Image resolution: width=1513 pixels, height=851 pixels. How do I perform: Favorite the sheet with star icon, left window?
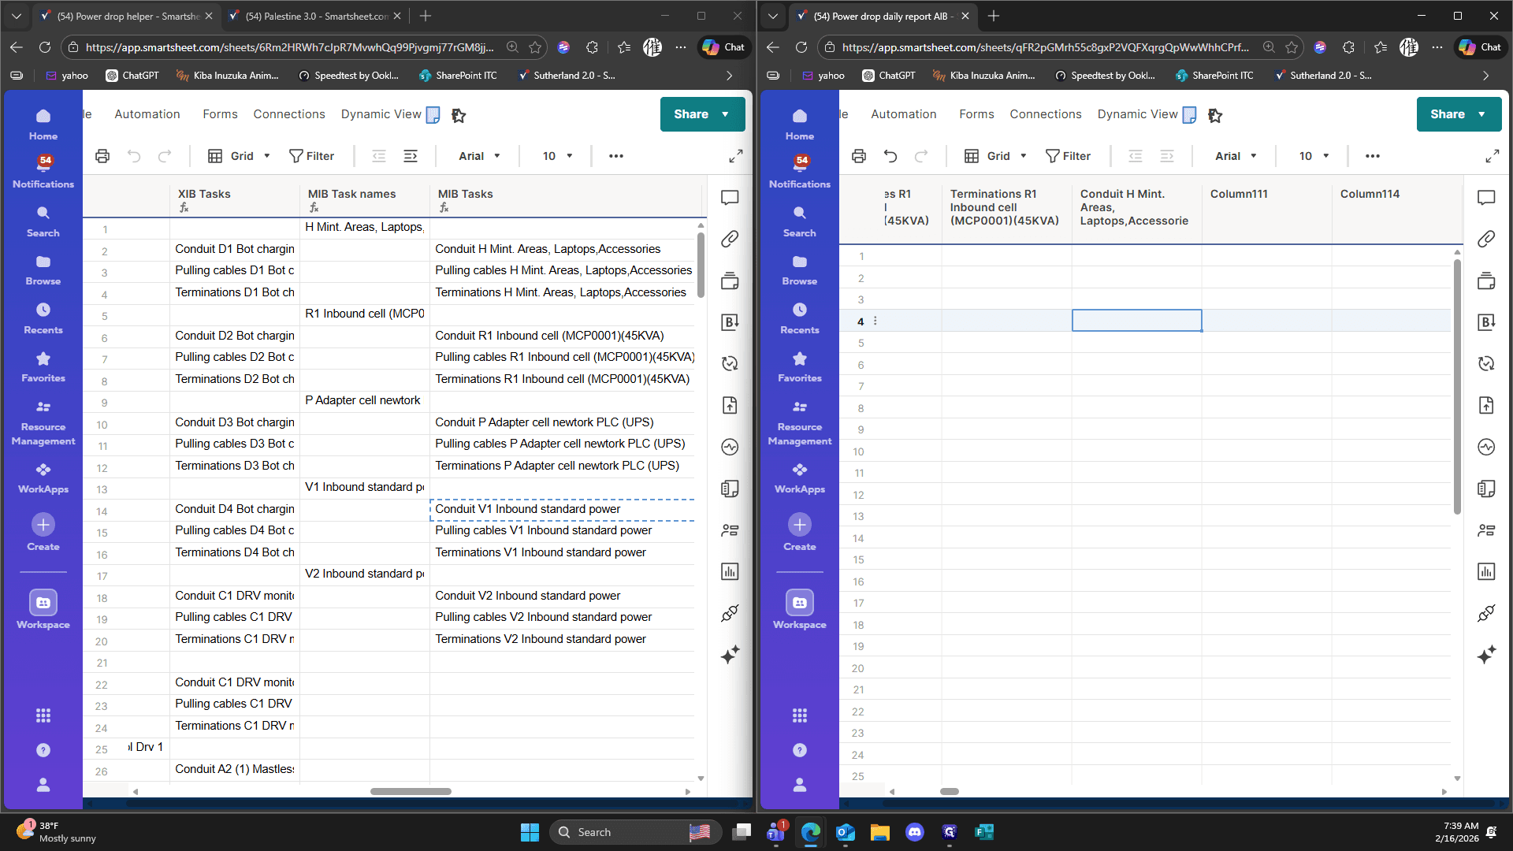pos(459,115)
